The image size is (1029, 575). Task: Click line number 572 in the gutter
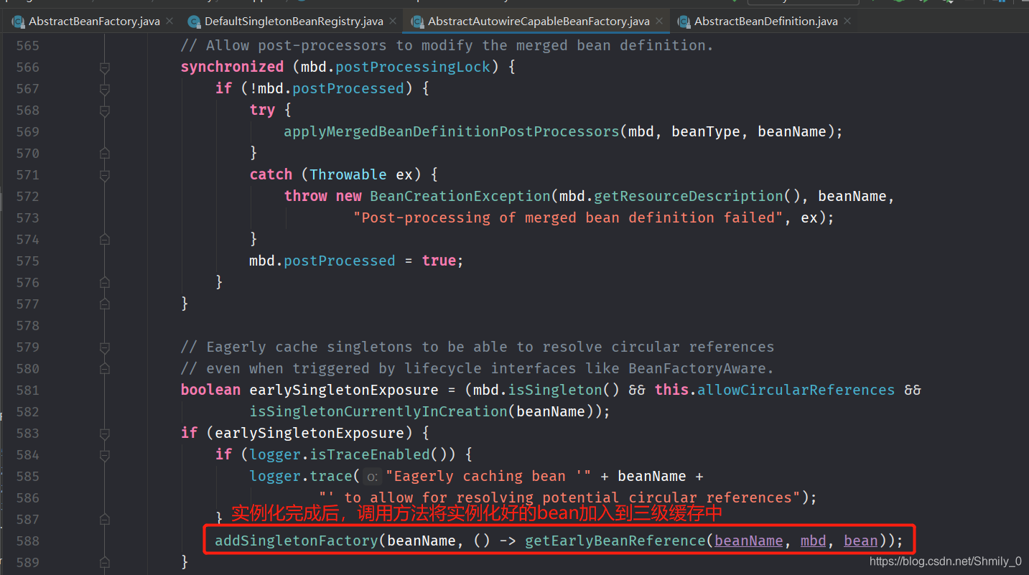point(27,196)
